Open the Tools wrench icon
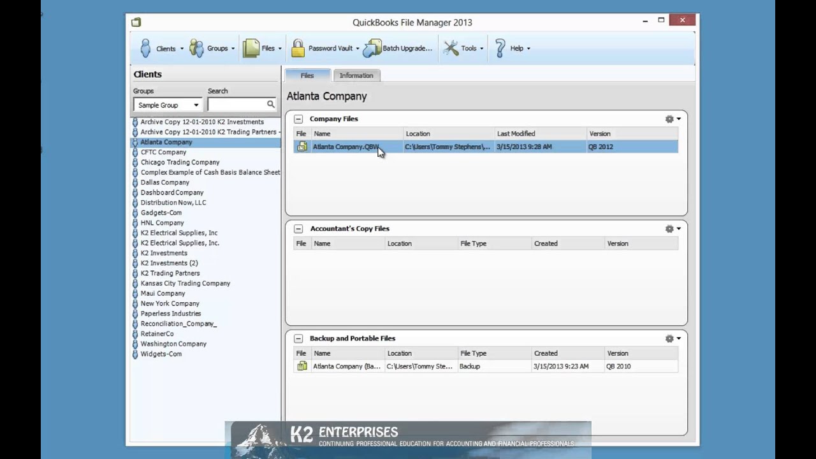816x459 pixels. click(451, 48)
